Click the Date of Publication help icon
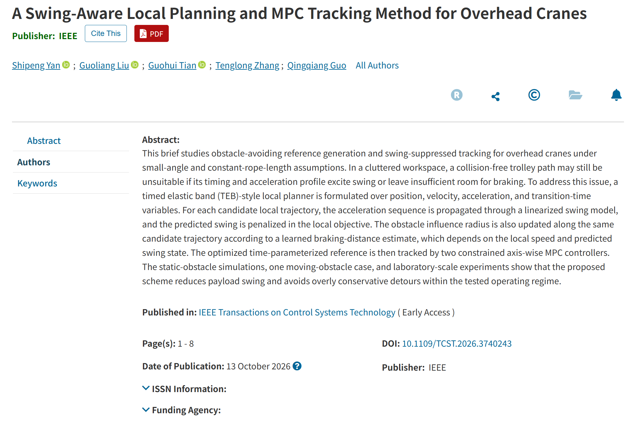 [x=297, y=366]
